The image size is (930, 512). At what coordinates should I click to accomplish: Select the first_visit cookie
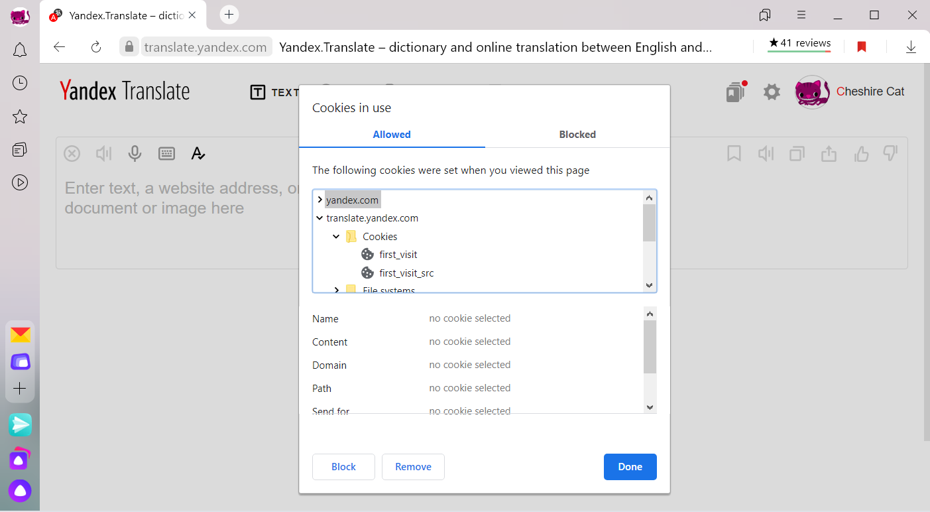[x=398, y=255]
